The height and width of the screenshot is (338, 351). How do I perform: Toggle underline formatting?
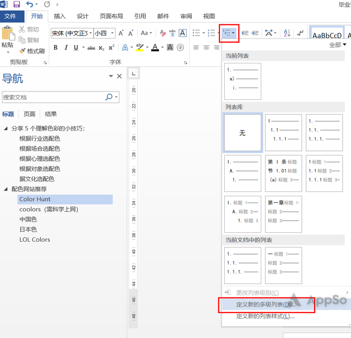[x=76, y=47]
